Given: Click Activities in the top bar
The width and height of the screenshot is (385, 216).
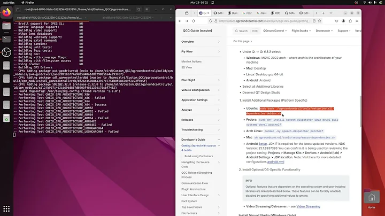Looking at the screenshot, I should [9, 3].
